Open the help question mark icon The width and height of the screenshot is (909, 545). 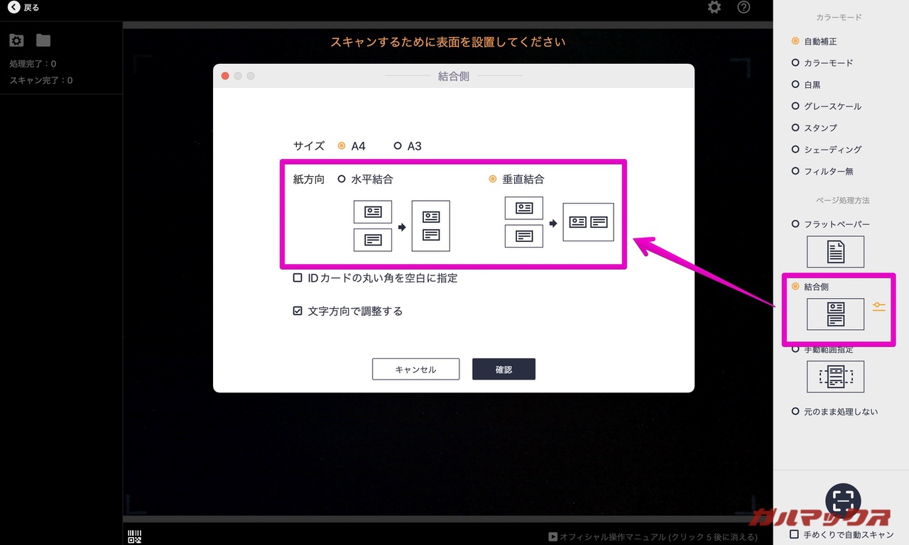tap(744, 8)
